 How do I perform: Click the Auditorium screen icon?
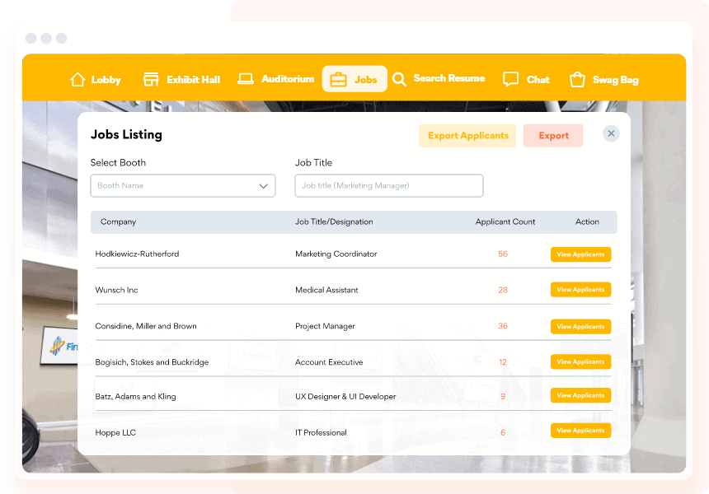click(x=245, y=78)
